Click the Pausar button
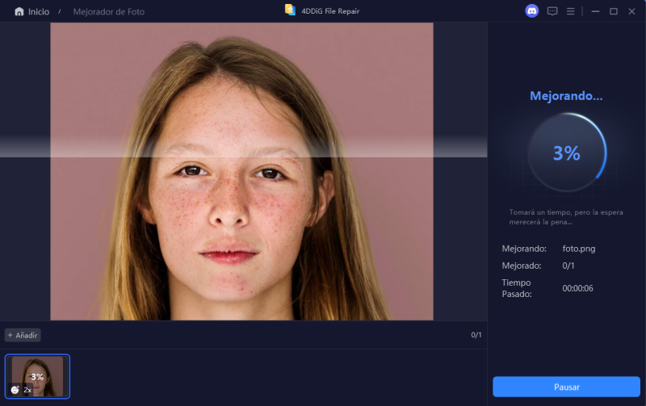This screenshot has height=406, width=646. 567,387
